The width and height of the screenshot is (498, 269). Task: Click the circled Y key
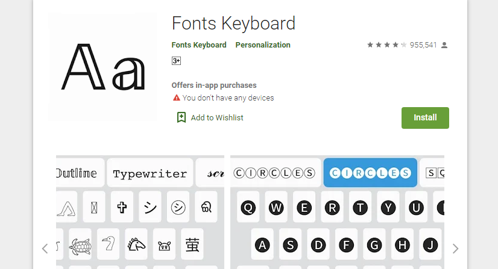click(x=388, y=208)
